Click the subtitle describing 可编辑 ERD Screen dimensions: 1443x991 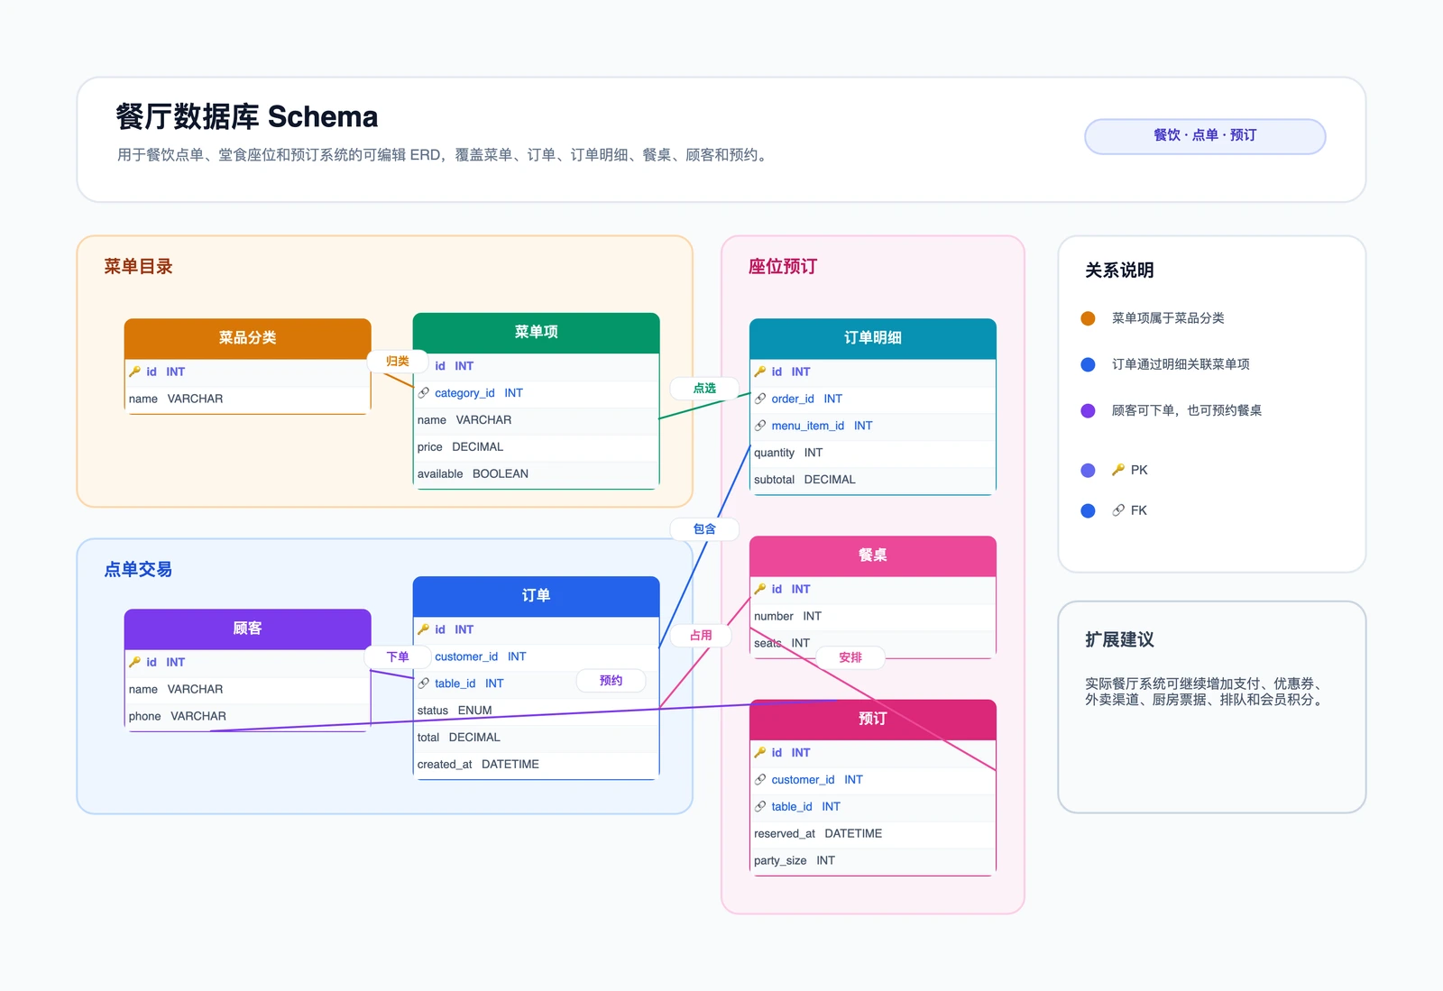[x=444, y=155]
